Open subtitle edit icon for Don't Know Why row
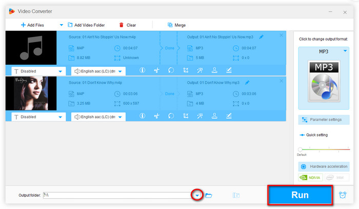The height and width of the screenshot is (209, 359). pos(229,116)
